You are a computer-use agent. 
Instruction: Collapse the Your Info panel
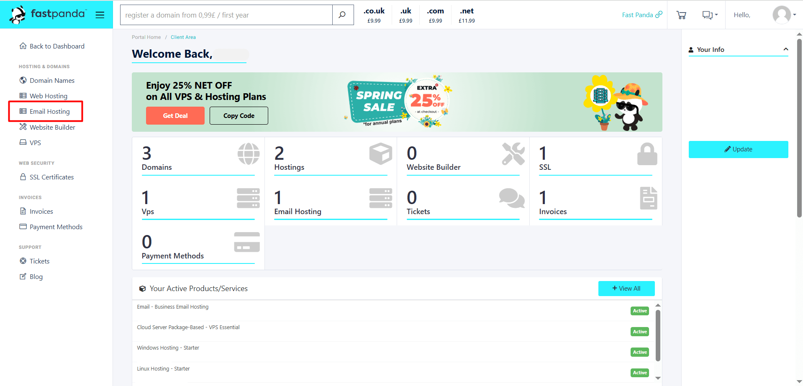pyautogui.click(x=786, y=49)
